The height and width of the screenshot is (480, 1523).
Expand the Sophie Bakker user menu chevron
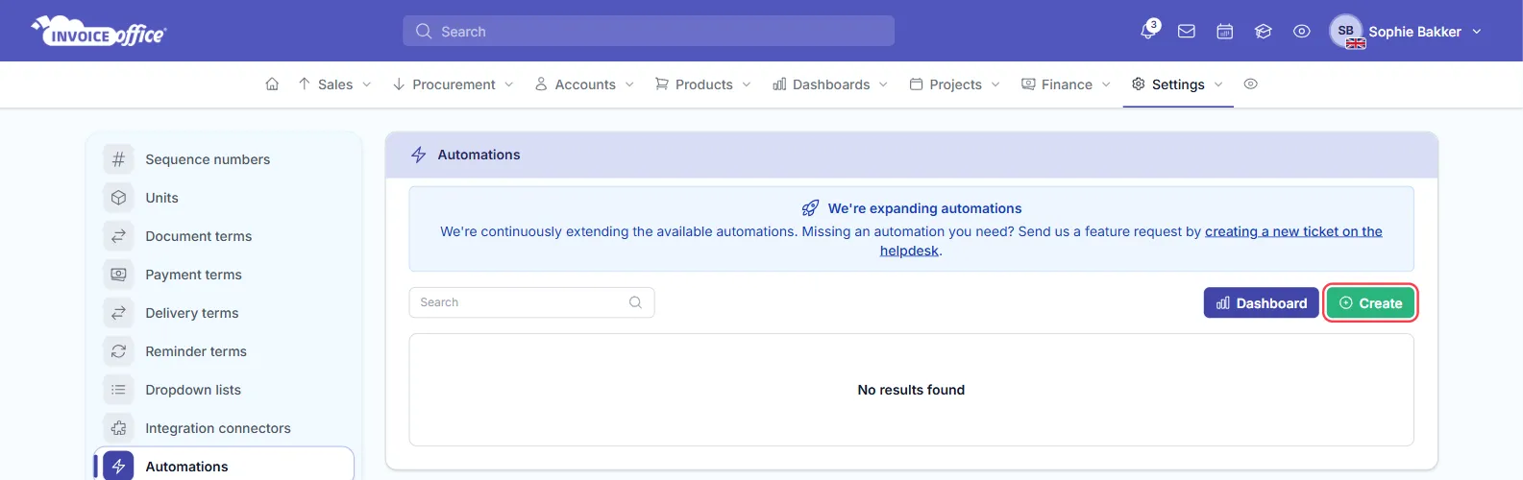(1477, 32)
